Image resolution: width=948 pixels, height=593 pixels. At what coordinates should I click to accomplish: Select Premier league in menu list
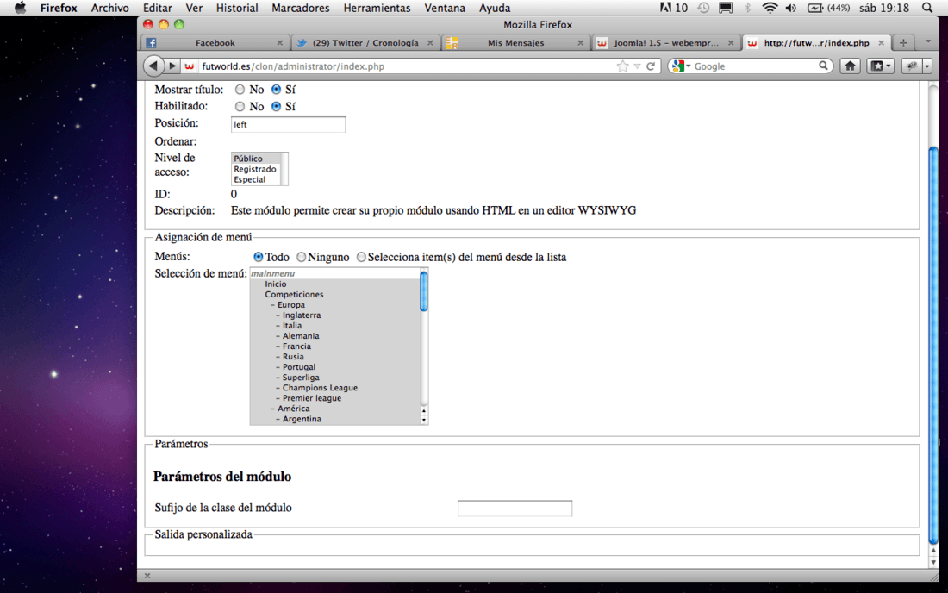click(x=335, y=397)
